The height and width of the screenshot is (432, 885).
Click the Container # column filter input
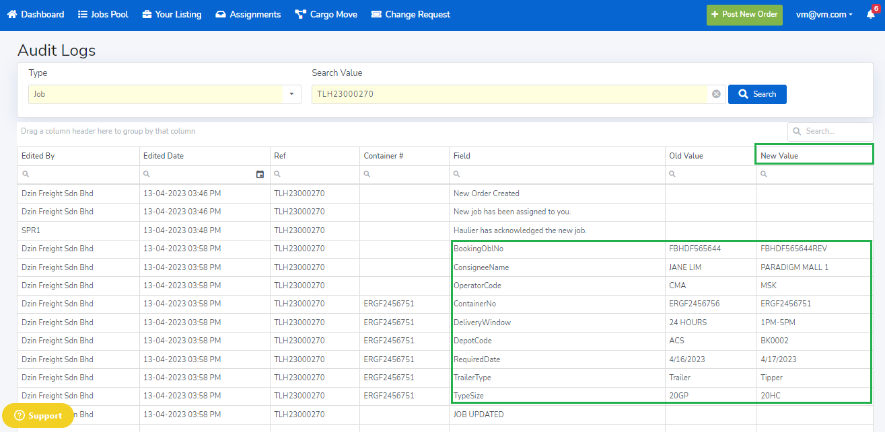[x=408, y=175]
